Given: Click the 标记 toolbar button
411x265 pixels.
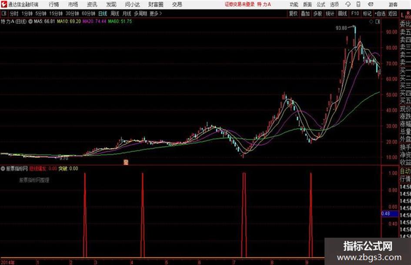Looking at the screenshot, I should [367, 13].
